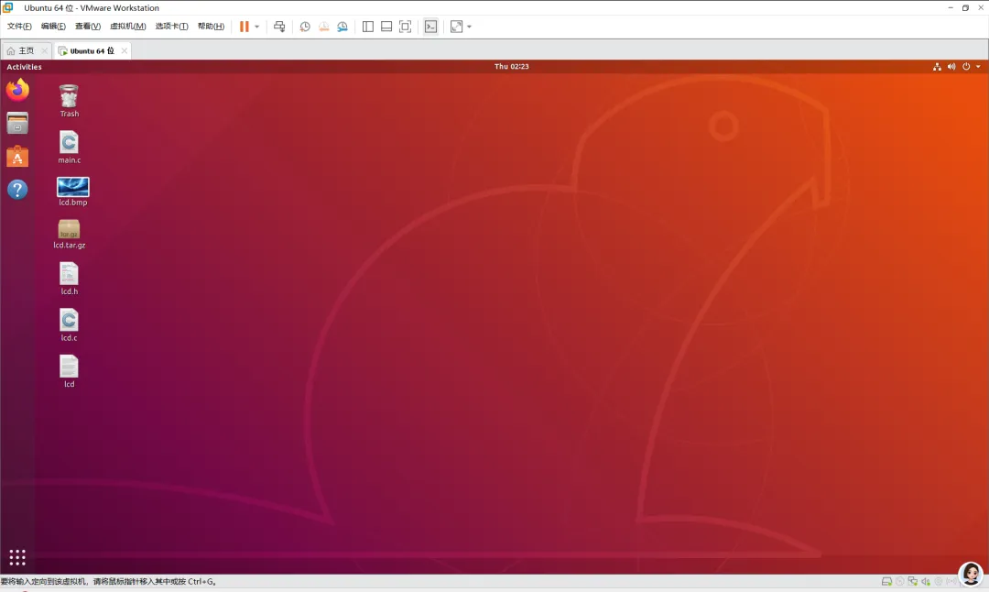Click the volume icon in Ubuntu top bar
Image resolution: width=989 pixels, height=592 pixels.
951,66
